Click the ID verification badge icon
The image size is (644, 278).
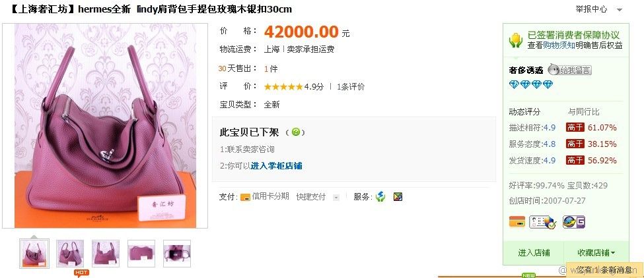[x=542, y=222]
